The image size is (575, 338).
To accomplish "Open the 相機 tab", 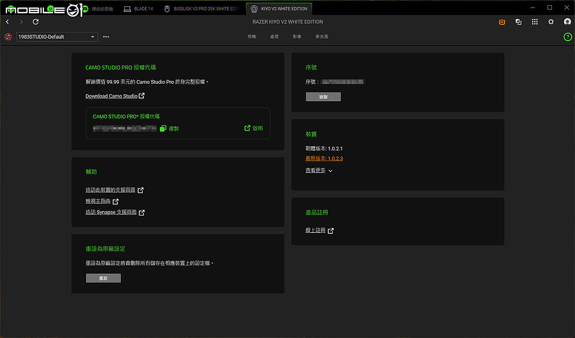I will tap(251, 36).
